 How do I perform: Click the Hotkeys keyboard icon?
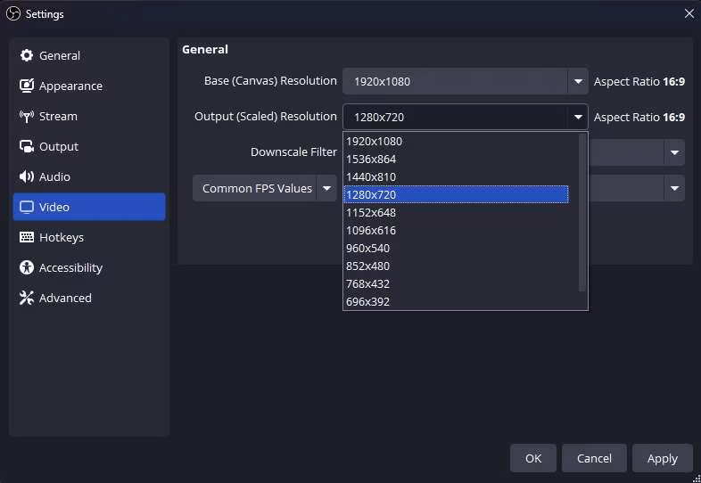pyautogui.click(x=27, y=238)
